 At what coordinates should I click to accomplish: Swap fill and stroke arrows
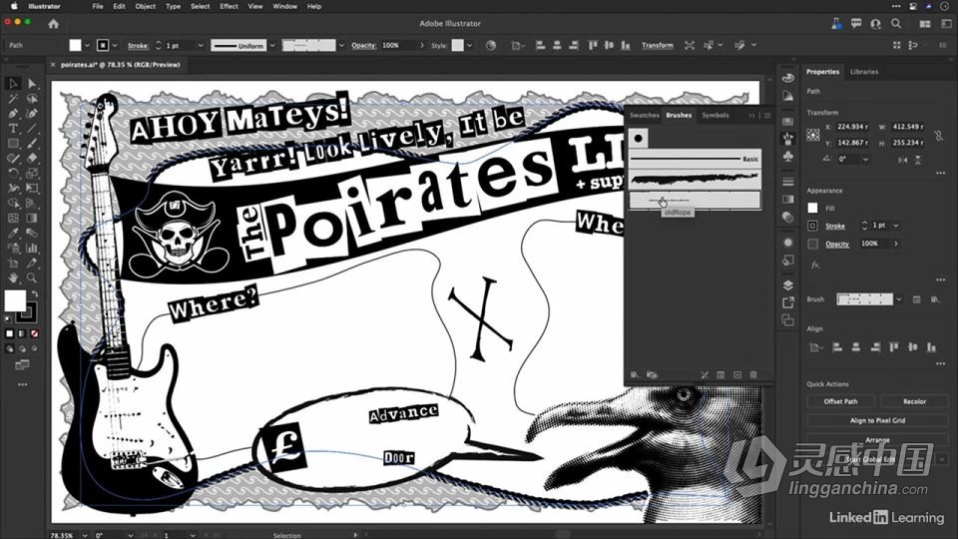pos(35,293)
